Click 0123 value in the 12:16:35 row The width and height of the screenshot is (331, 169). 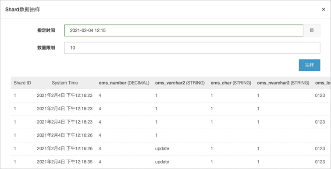coord(320,162)
